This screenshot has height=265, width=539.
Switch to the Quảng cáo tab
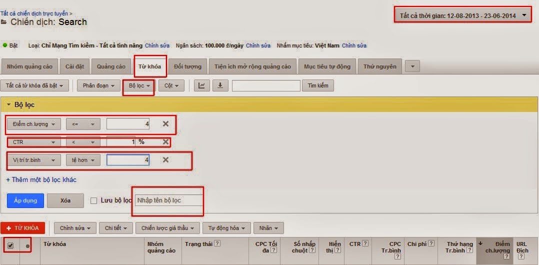coord(111,66)
